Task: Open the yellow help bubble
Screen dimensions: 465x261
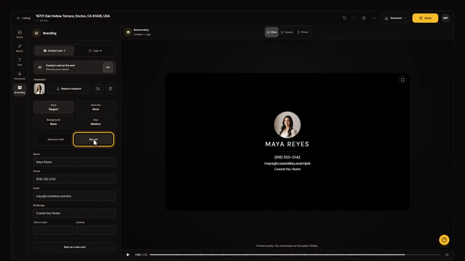Action: point(444,240)
